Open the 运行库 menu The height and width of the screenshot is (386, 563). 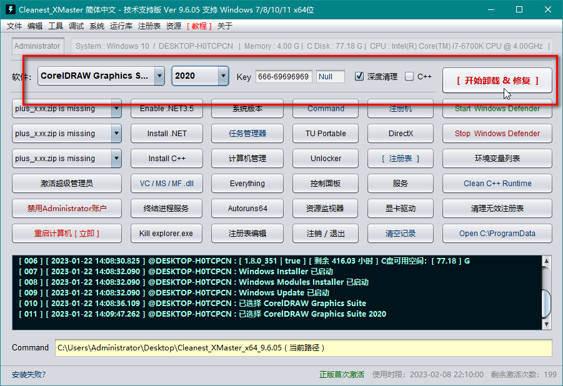121,26
